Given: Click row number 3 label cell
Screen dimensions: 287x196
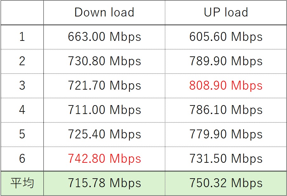Looking at the screenshot, I should coord(22,85).
